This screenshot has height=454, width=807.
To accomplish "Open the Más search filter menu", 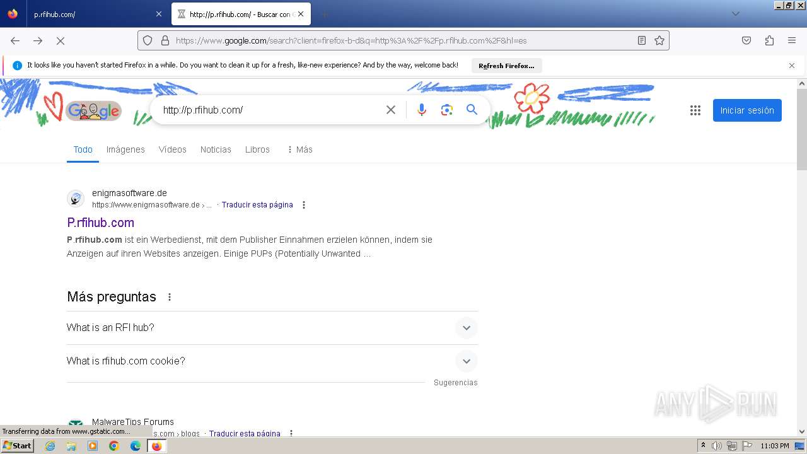I will point(299,149).
